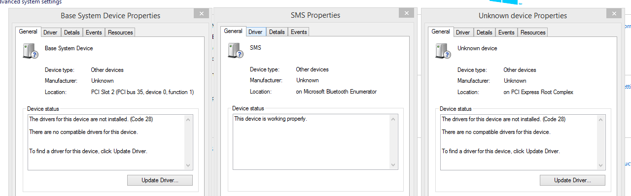The image size is (631, 196).
Task: Select General tab in Unknown device Properties
Action: click(441, 32)
